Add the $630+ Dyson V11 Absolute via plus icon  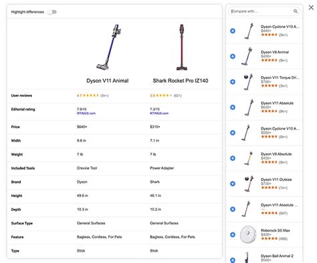pos(233,107)
